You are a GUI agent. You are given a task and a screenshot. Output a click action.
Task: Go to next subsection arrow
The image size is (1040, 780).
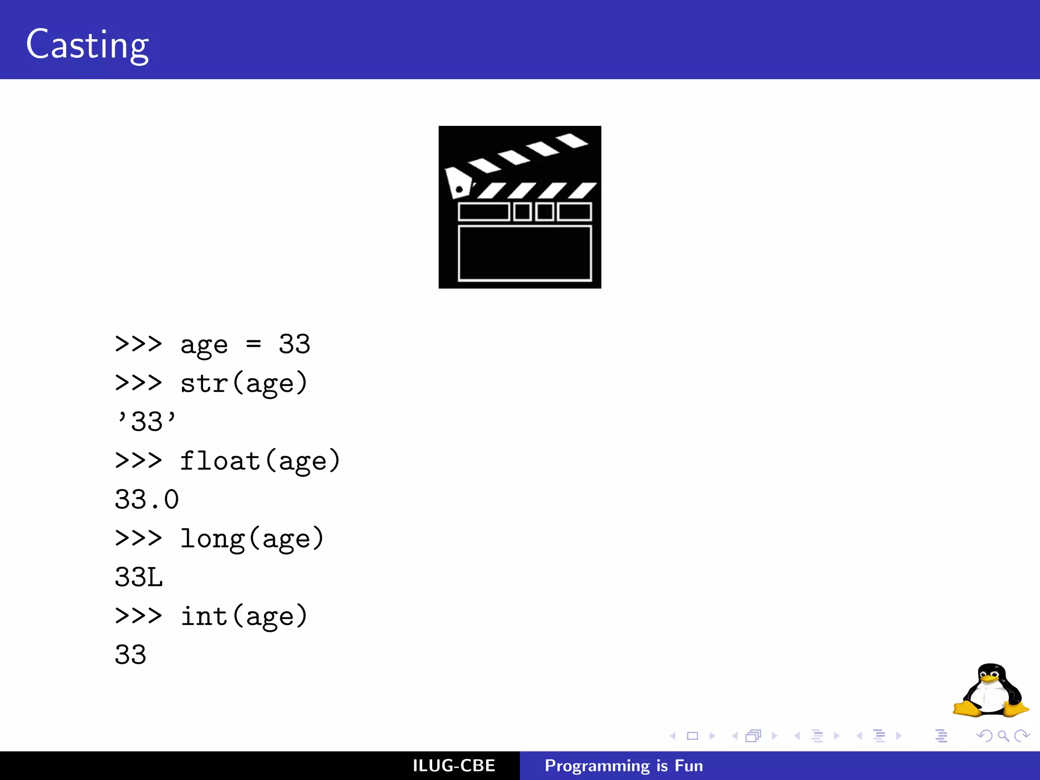pos(837,736)
